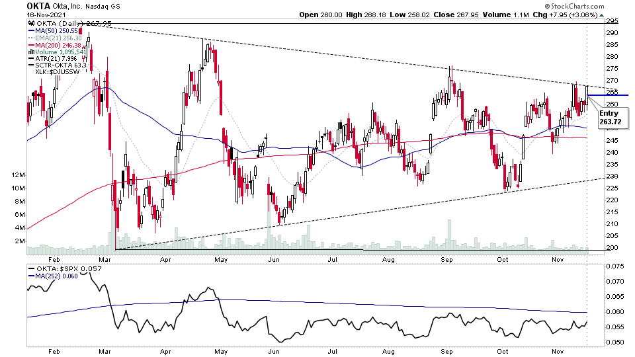Click the volume bars icon in legend

pos(31,52)
